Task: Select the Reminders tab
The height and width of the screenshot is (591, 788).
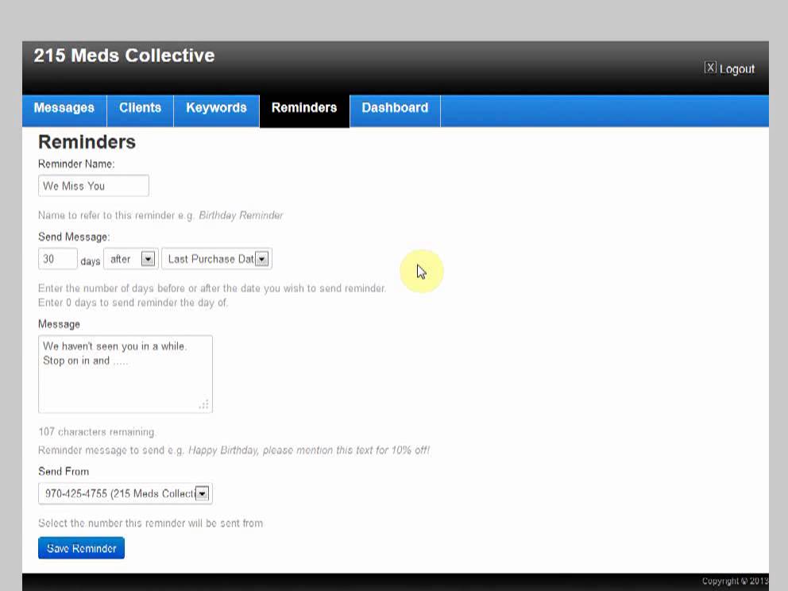Action: pyautogui.click(x=304, y=108)
